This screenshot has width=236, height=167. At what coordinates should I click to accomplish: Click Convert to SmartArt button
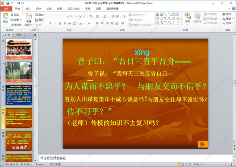point(140,25)
